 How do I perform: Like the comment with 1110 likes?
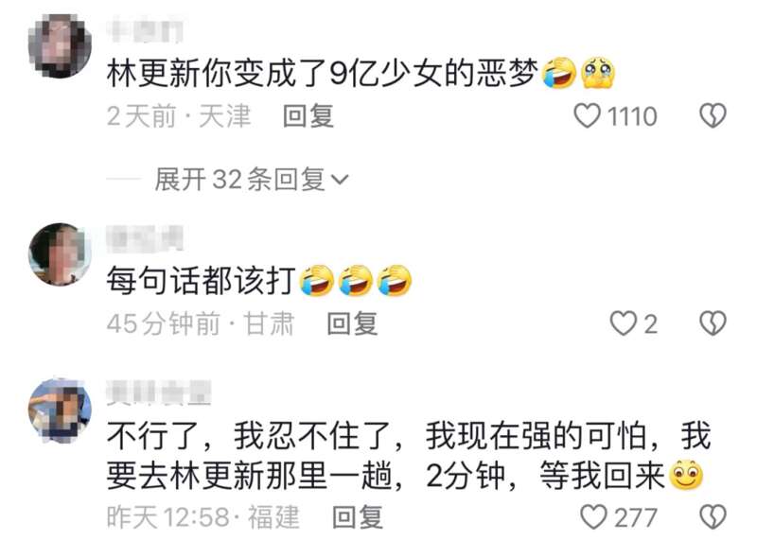pyautogui.click(x=587, y=115)
